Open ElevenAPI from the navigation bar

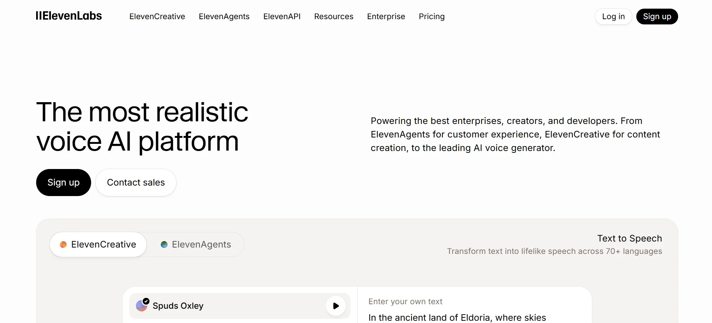[282, 17]
